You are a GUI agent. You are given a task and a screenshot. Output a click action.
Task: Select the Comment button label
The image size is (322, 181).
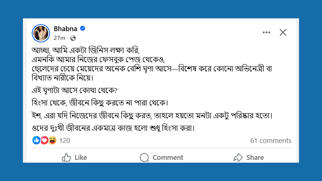168,158
